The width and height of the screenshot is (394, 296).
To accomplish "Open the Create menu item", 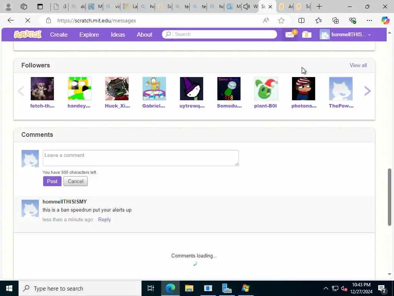I will click(59, 34).
